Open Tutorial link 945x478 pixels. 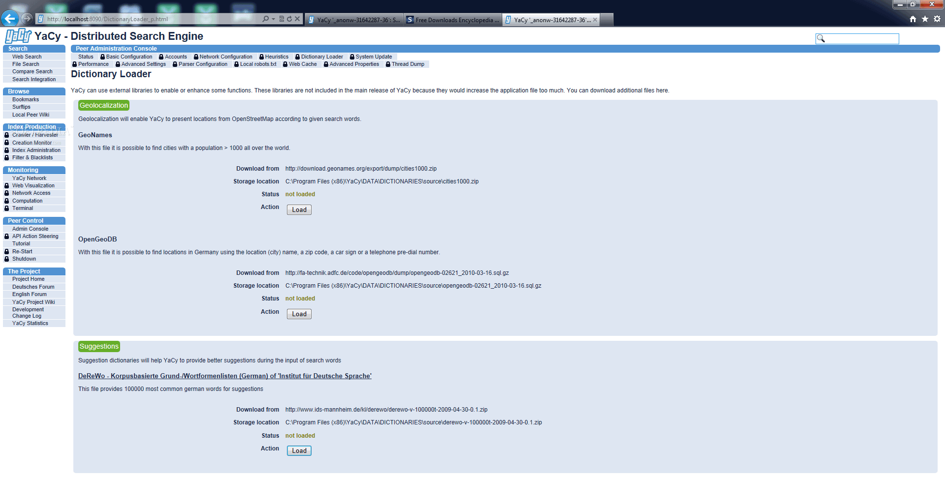pyautogui.click(x=21, y=243)
